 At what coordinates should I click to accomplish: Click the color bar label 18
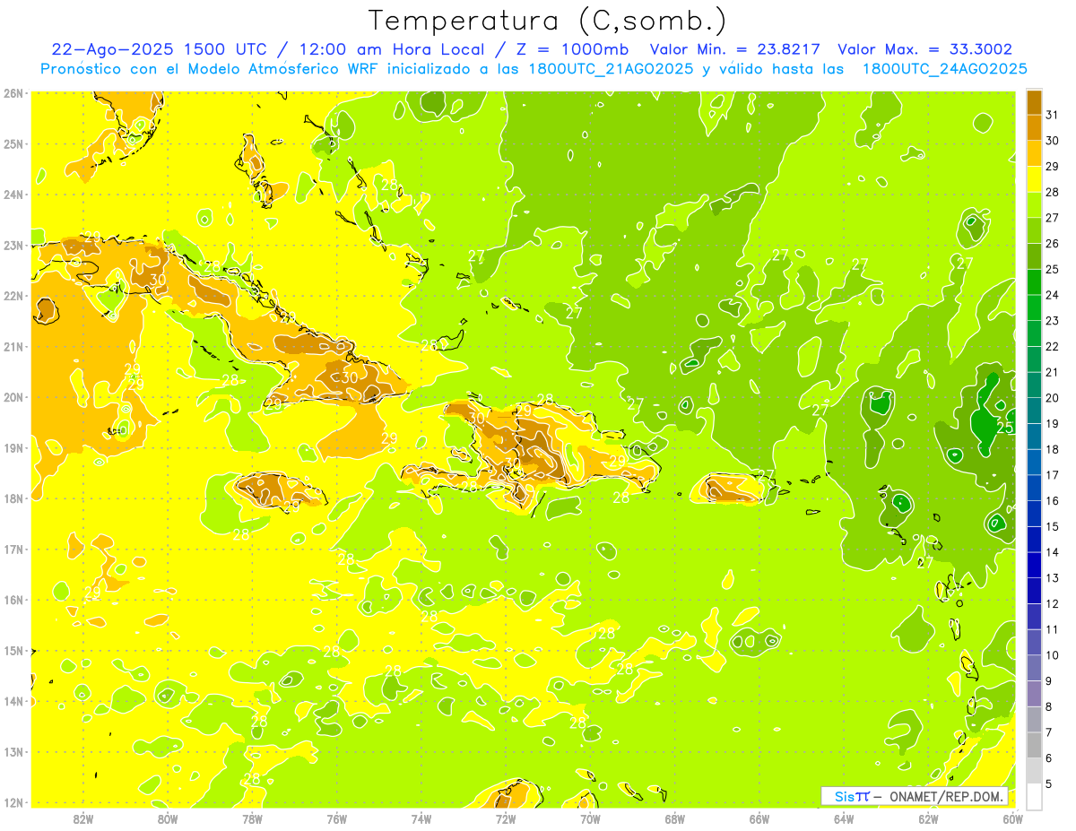tap(1053, 449)
